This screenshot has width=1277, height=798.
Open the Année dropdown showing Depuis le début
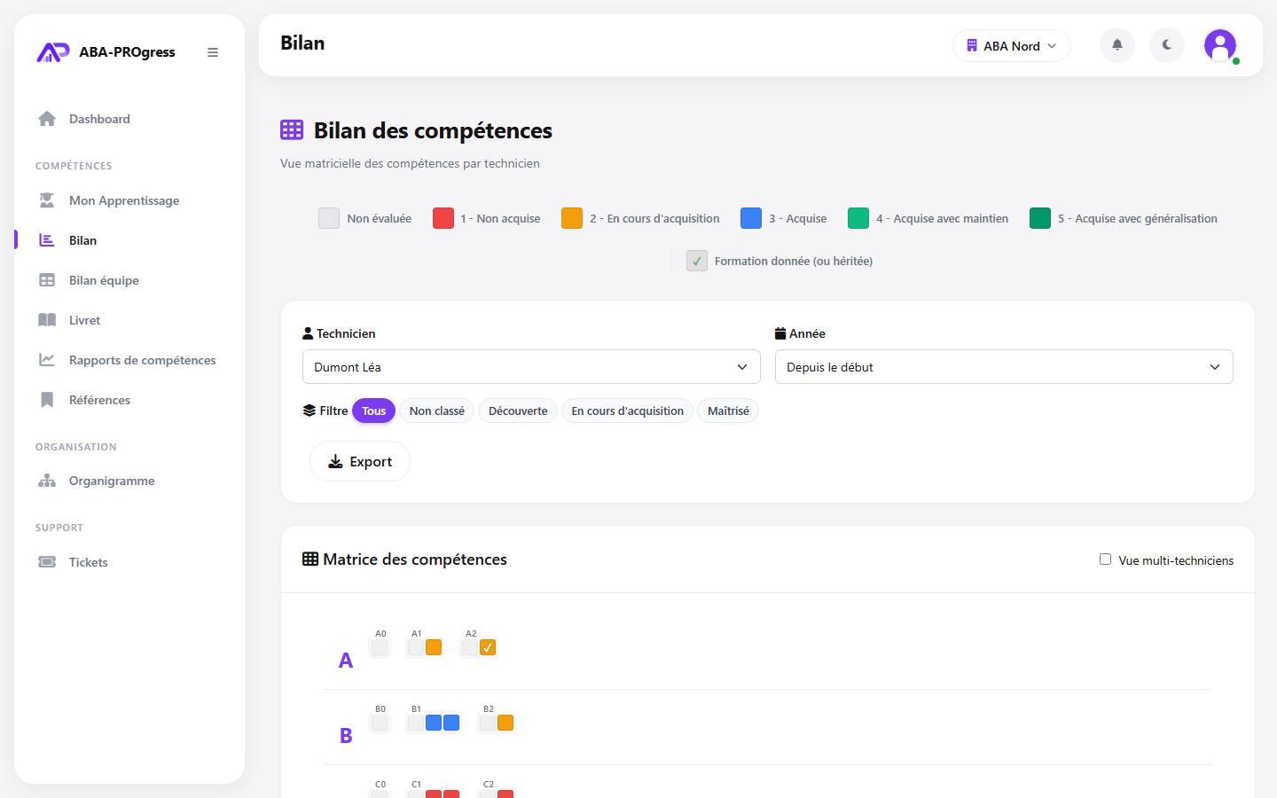(x=1004, y=367)
